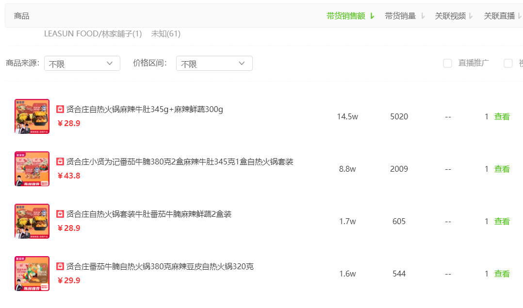Open thumbnail of 番茄牛腩麻辣豆皮 product
This screenshot has width=523, height=308.
coord(32,274)
